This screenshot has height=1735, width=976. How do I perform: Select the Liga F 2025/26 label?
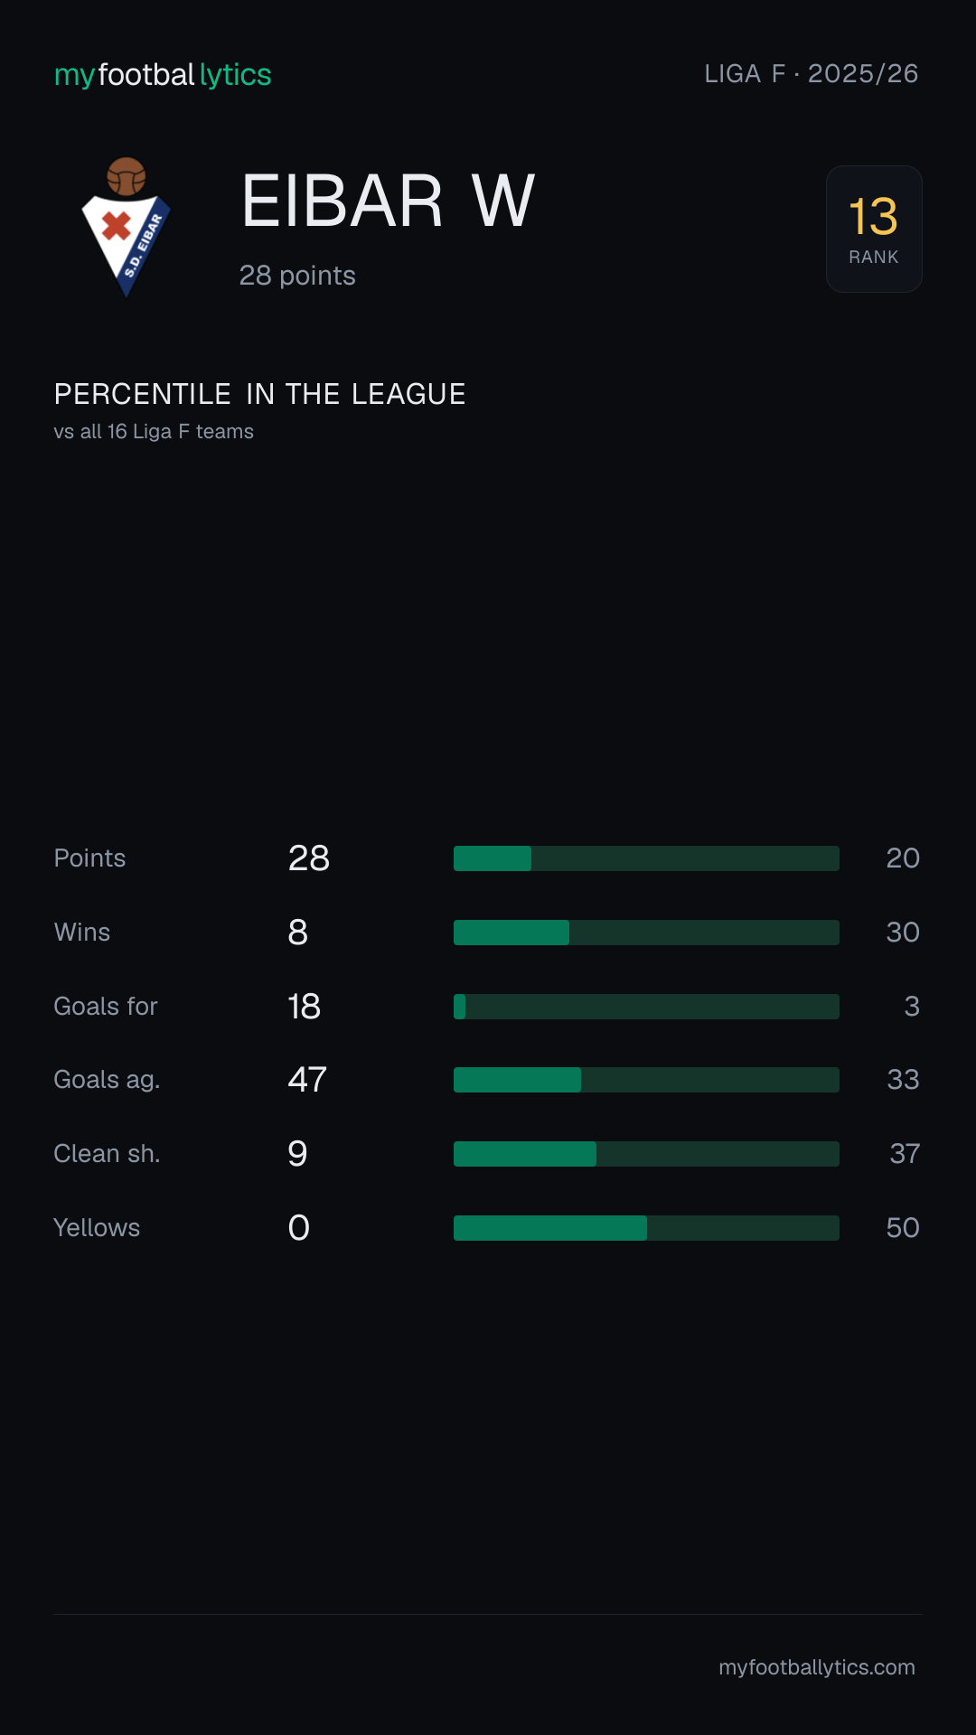click(811, 73)
